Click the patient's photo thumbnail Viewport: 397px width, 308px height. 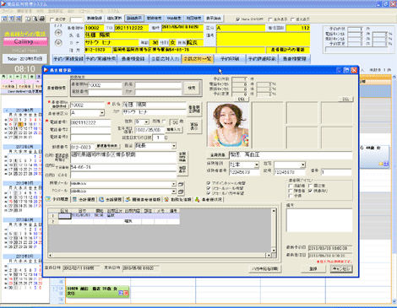228,124
